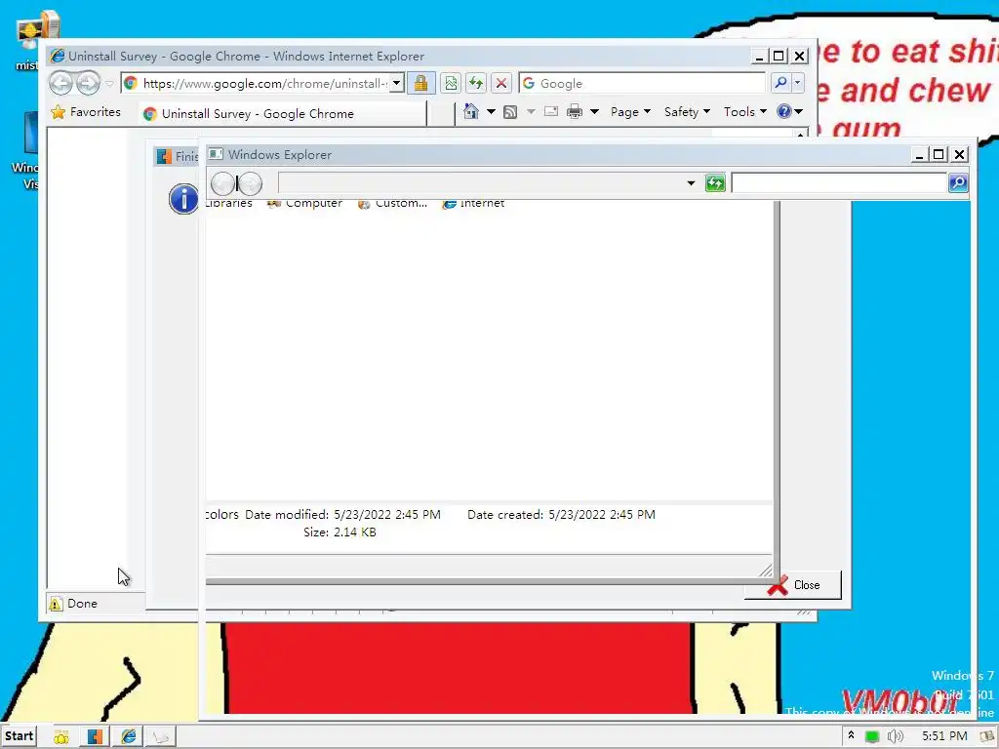Click the Date modified value in details pane
The height and width of the screenshot is (749, 999).
pyautogui.click(x=386, y=515)
